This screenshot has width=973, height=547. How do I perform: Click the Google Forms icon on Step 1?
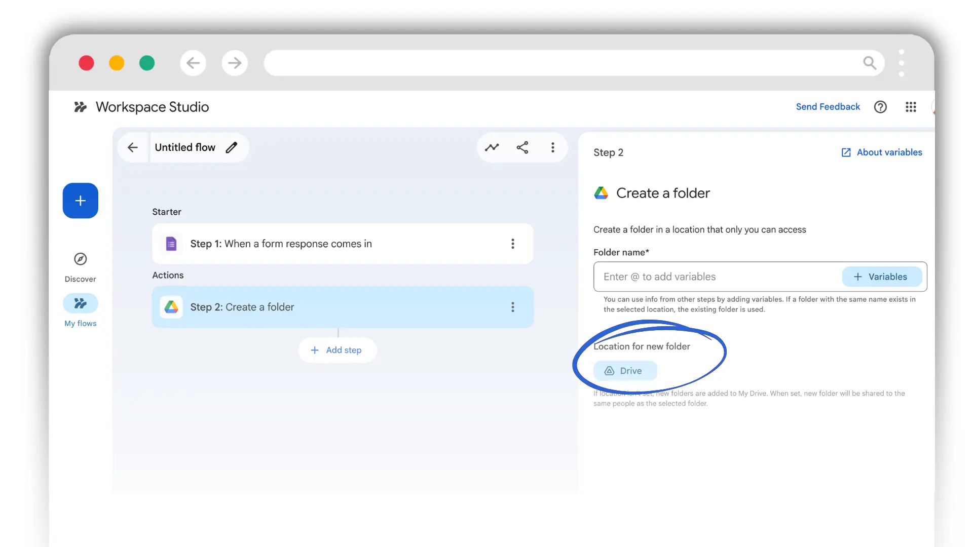pyautogui.click(x=171, y=244)
